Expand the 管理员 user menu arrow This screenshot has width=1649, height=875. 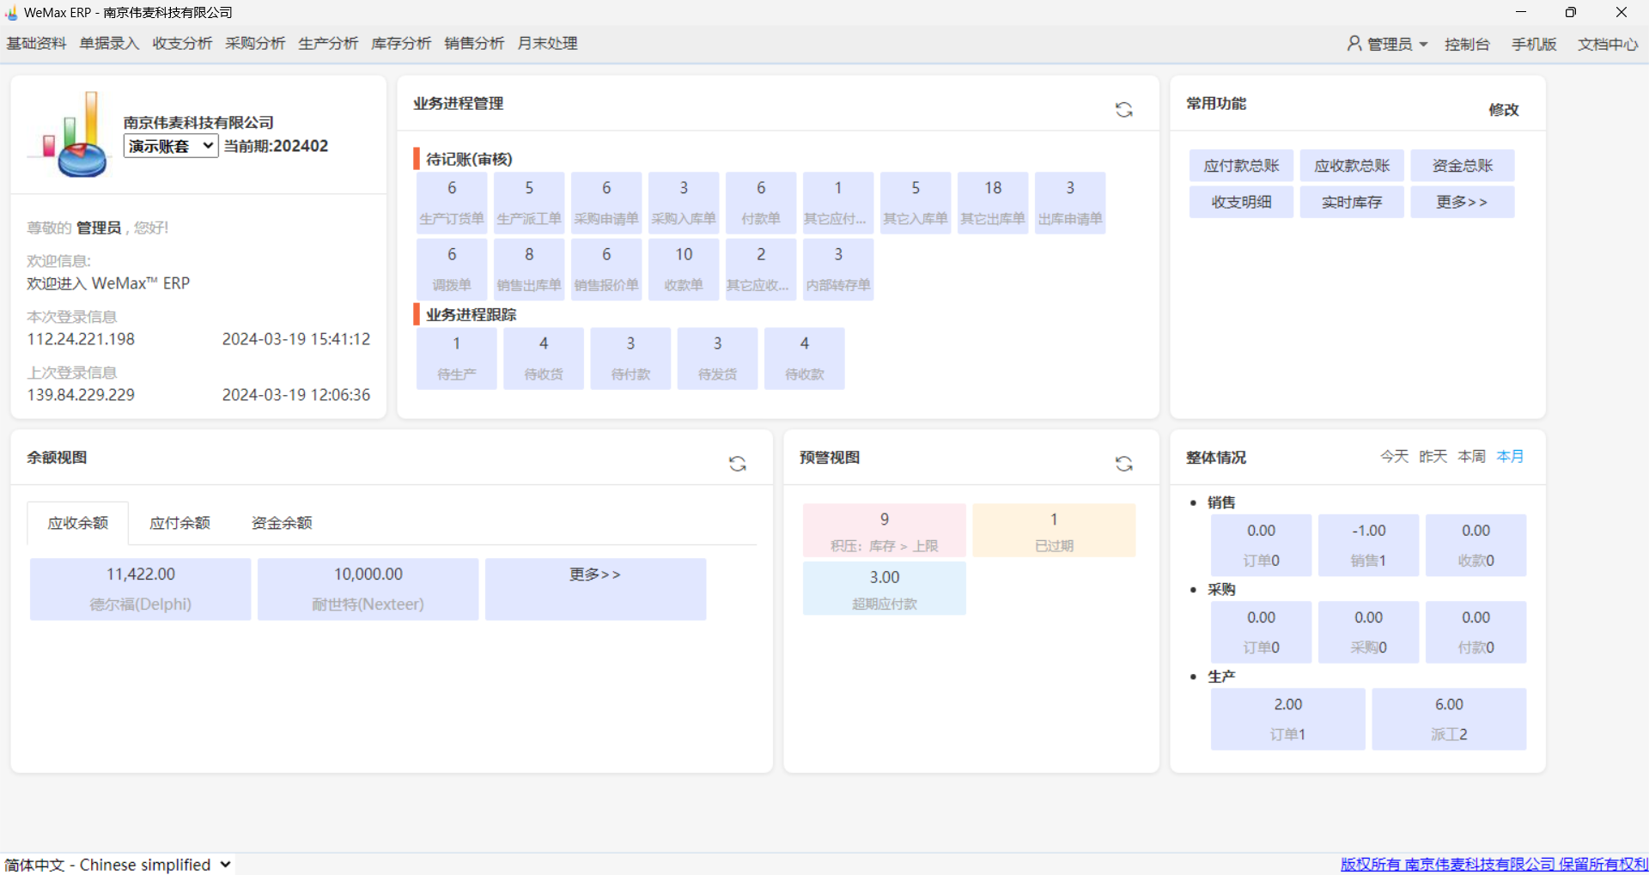pyautogui.click(x=1423, y=45)
